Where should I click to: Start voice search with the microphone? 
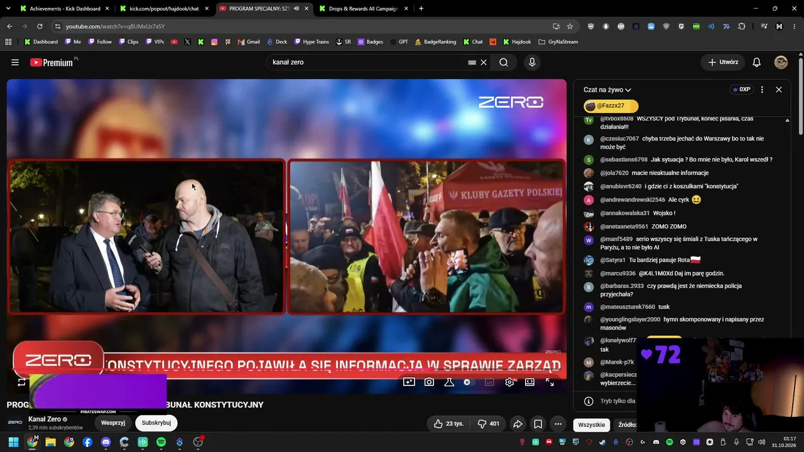click(532, 62)
